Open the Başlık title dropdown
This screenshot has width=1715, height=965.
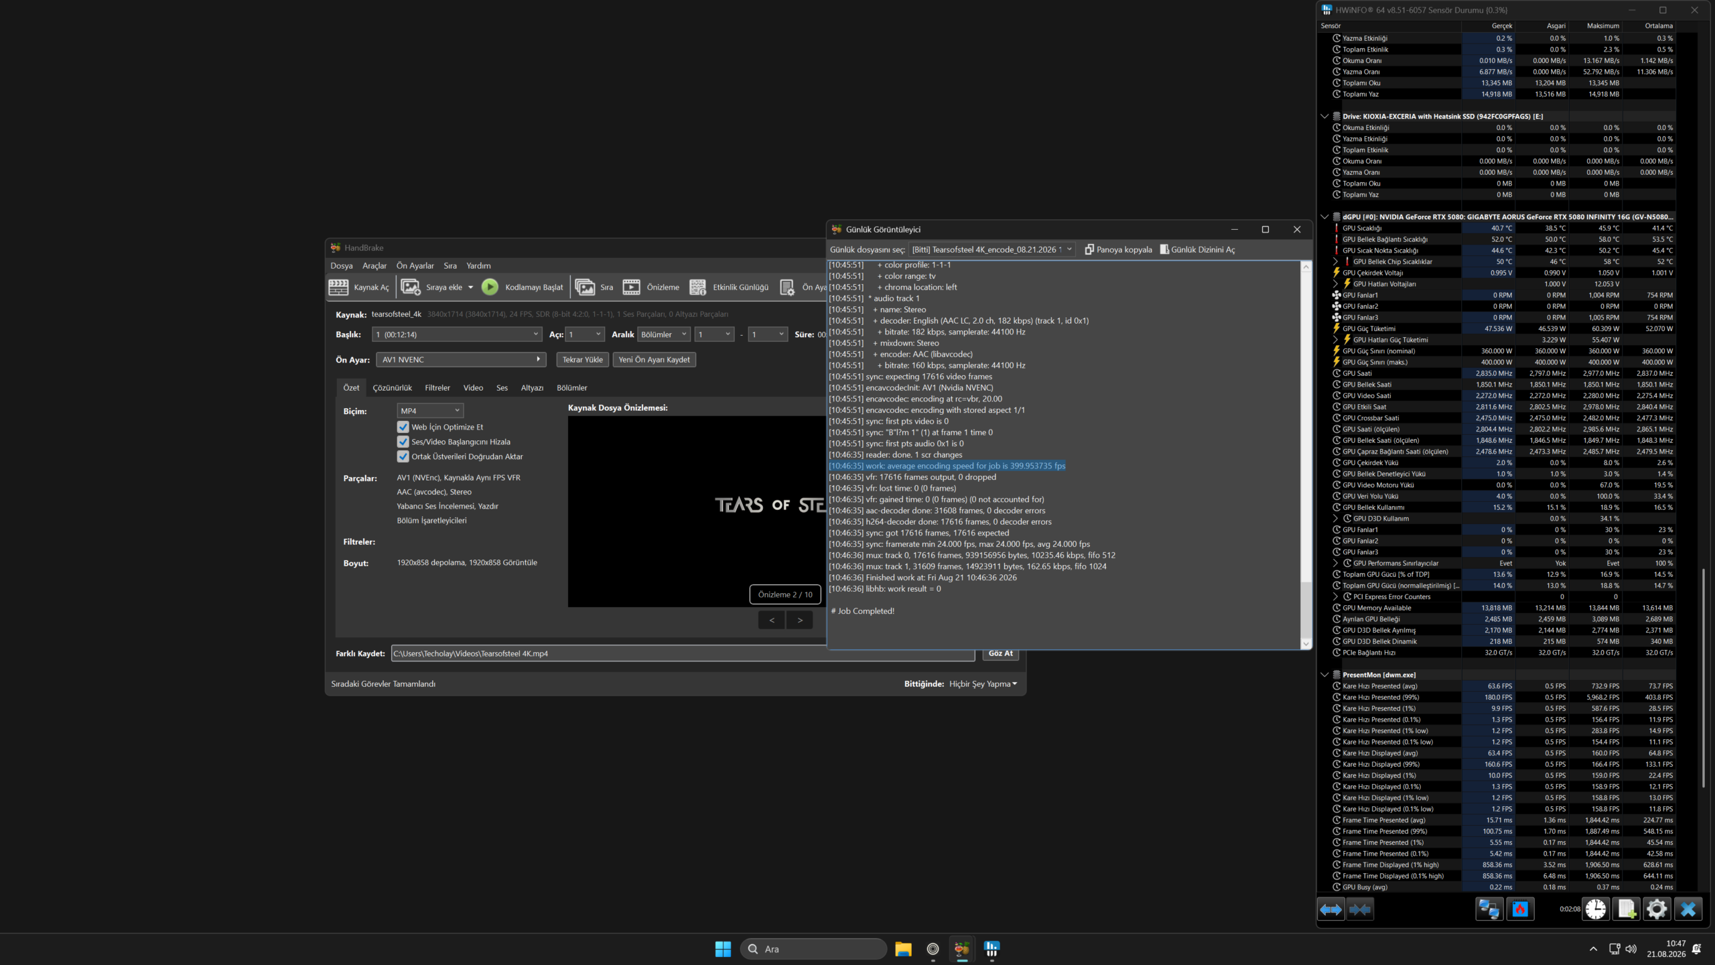[457, 334]
